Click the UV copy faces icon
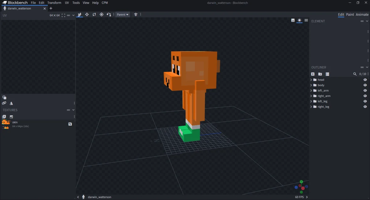 tap(4, 97)
